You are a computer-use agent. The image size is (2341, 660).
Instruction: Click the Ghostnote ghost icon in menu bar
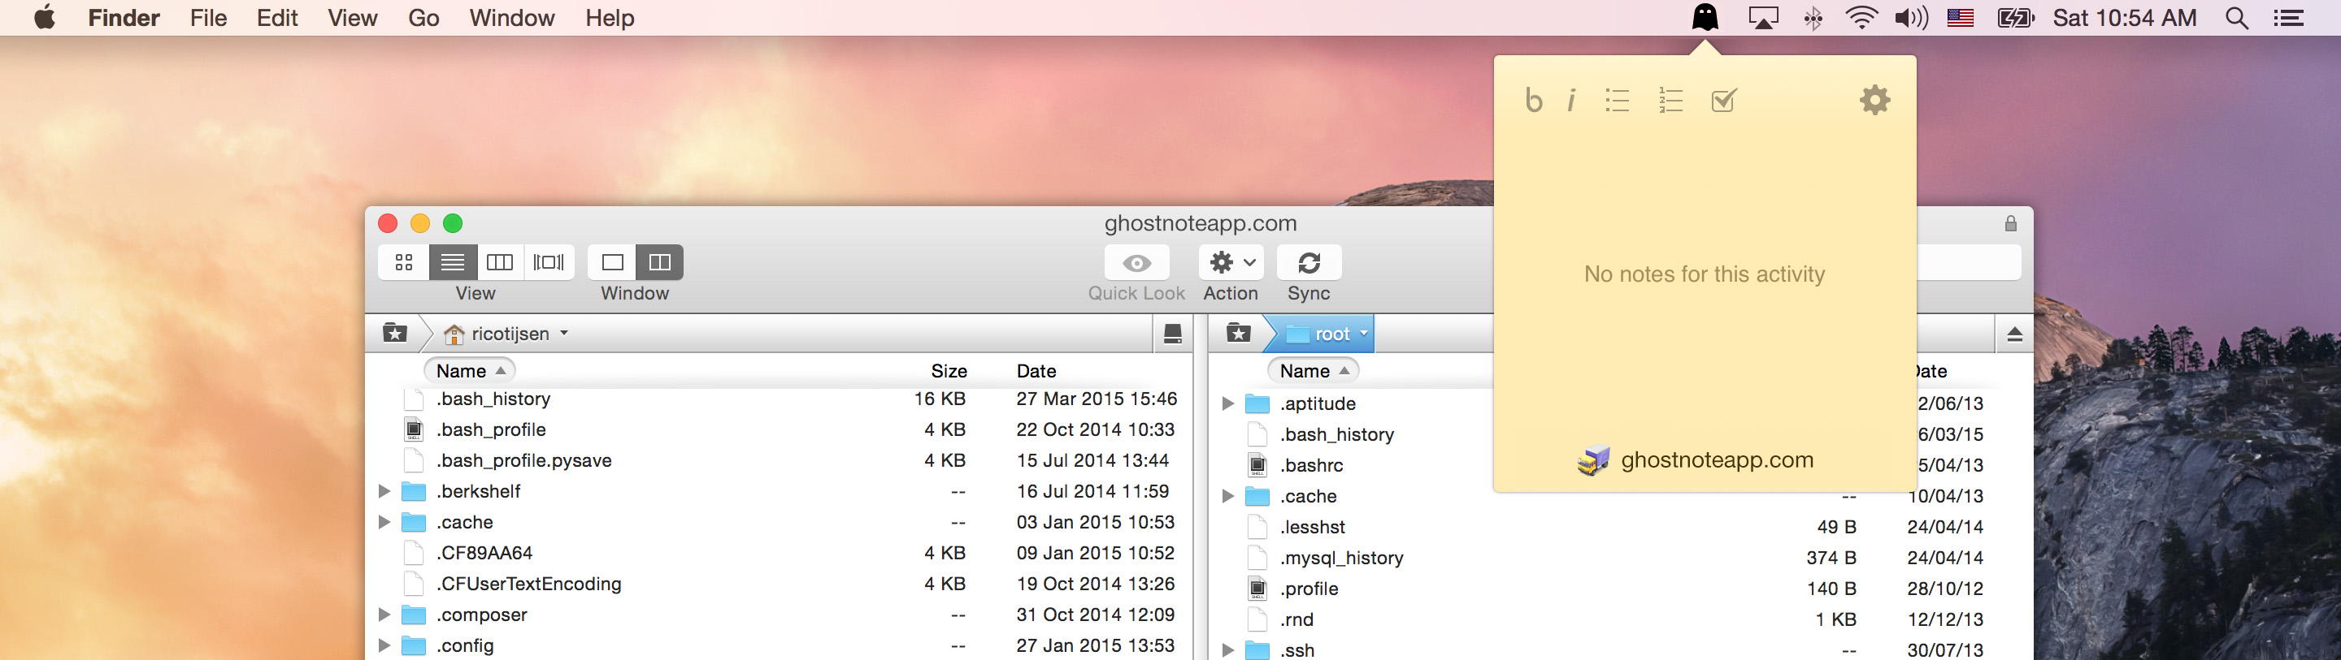(1705, 18)
